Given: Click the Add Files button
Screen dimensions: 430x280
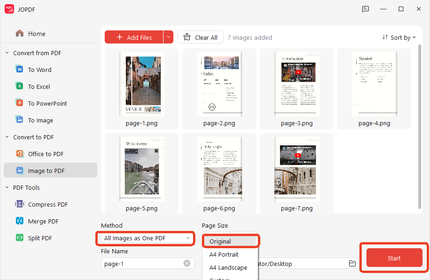Looking at the screenshot, I should click(134, 37).
